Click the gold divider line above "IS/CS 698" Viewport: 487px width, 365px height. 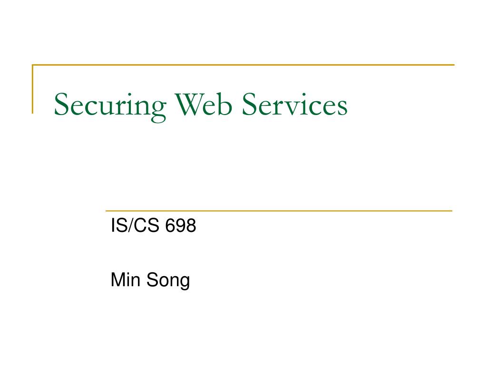[x=279, y=211]
